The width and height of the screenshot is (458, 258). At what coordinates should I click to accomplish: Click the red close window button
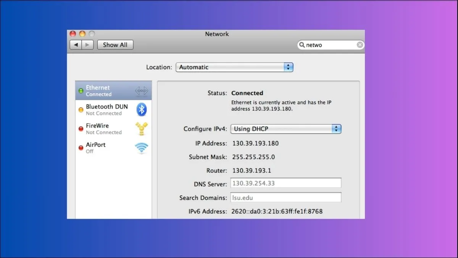click(x=73, y=34)
